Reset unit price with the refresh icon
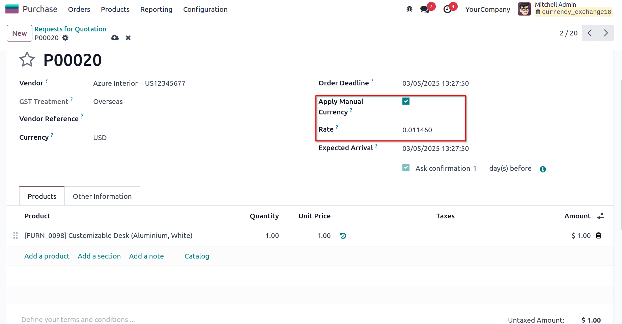The height and width of the screenshot is (324, 622). tap(343, 236)
